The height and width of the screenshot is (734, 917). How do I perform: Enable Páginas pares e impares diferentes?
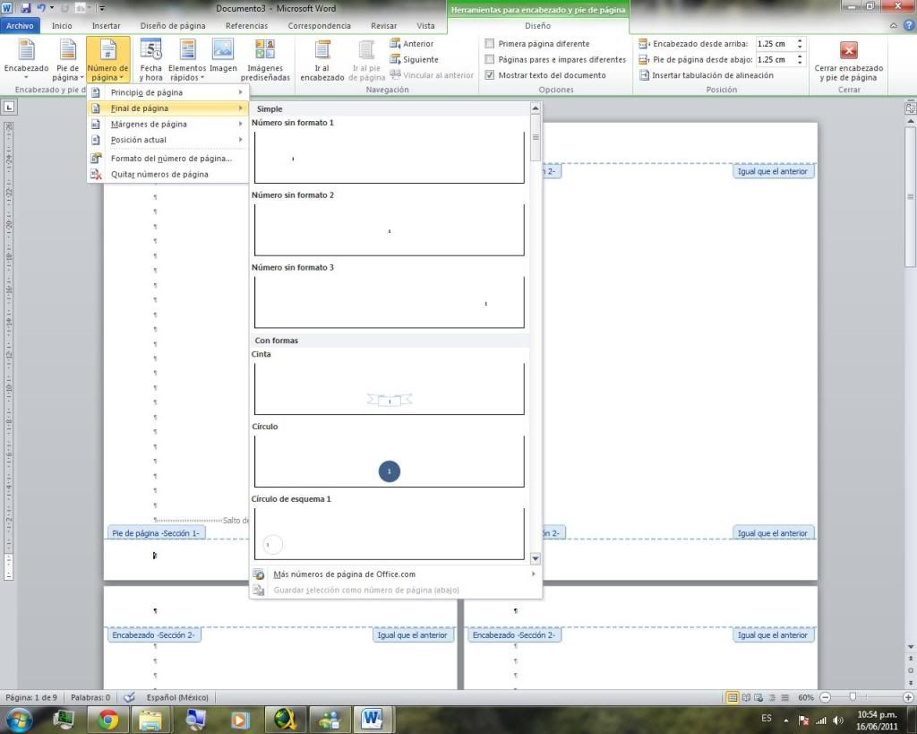tap(490, 59)
